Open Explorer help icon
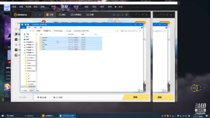This screenshot has height=118, width=210. tap(142, 28)
